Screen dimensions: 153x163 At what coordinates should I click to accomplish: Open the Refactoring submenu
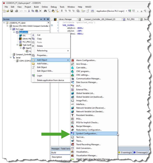[51, 51]
